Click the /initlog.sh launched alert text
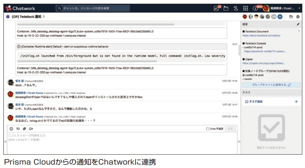This screenshot has width=305, height=168. pyautogui.click(x=122, y=56)
